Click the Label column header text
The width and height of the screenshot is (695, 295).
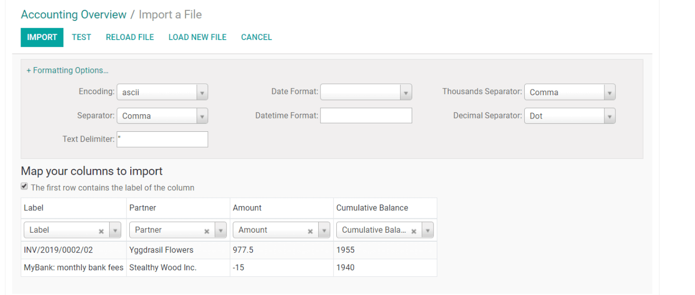pyautogui.click(x=33, y=208)
